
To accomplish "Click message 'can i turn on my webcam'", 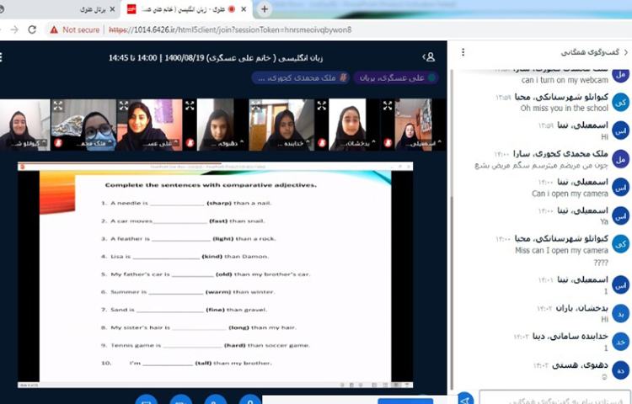I will click(565, 80).
